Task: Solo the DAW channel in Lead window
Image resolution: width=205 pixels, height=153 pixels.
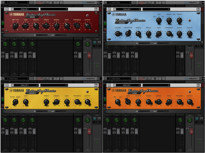Action: pyautogui.click(x=178, y=133)
